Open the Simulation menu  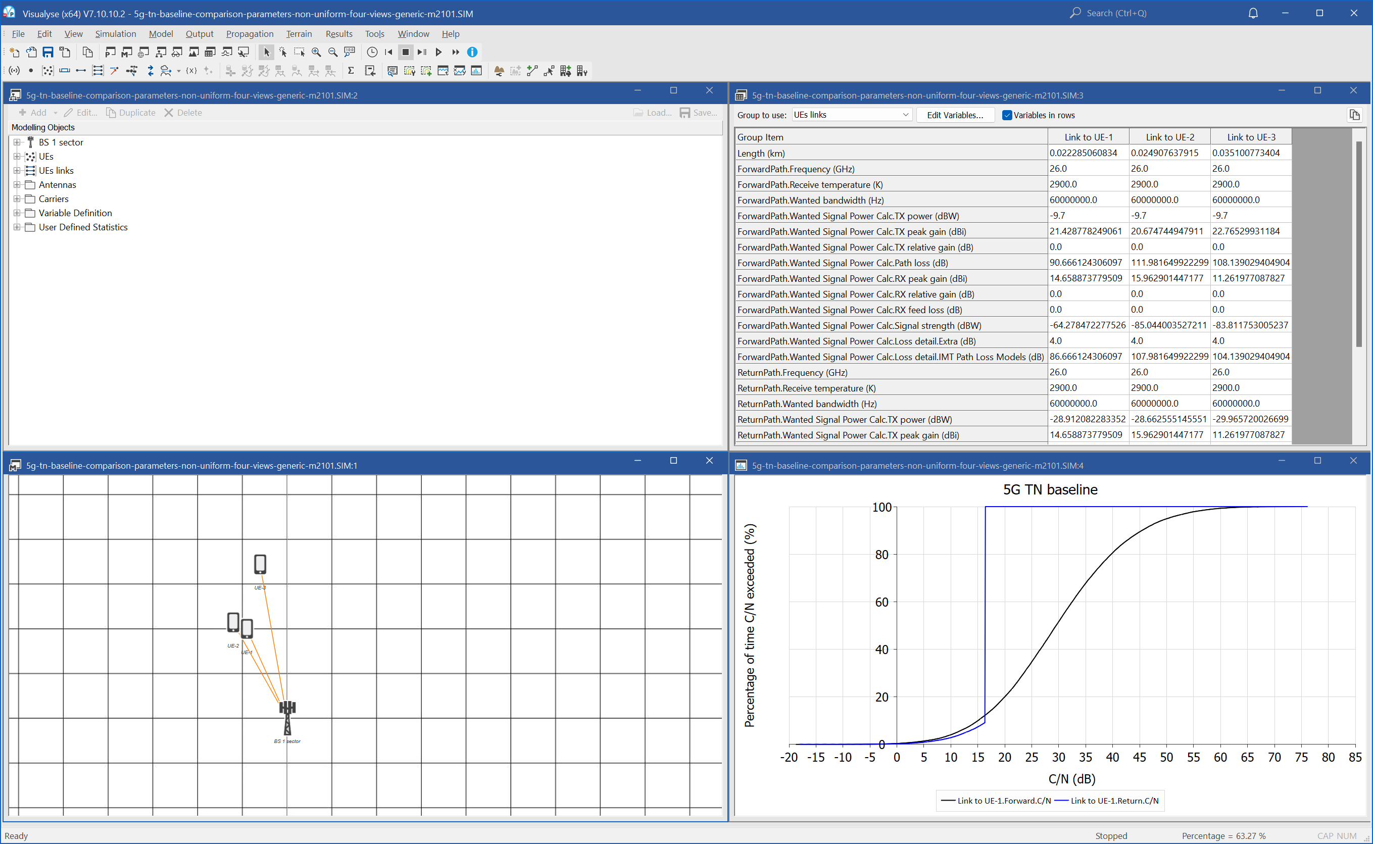116,34
